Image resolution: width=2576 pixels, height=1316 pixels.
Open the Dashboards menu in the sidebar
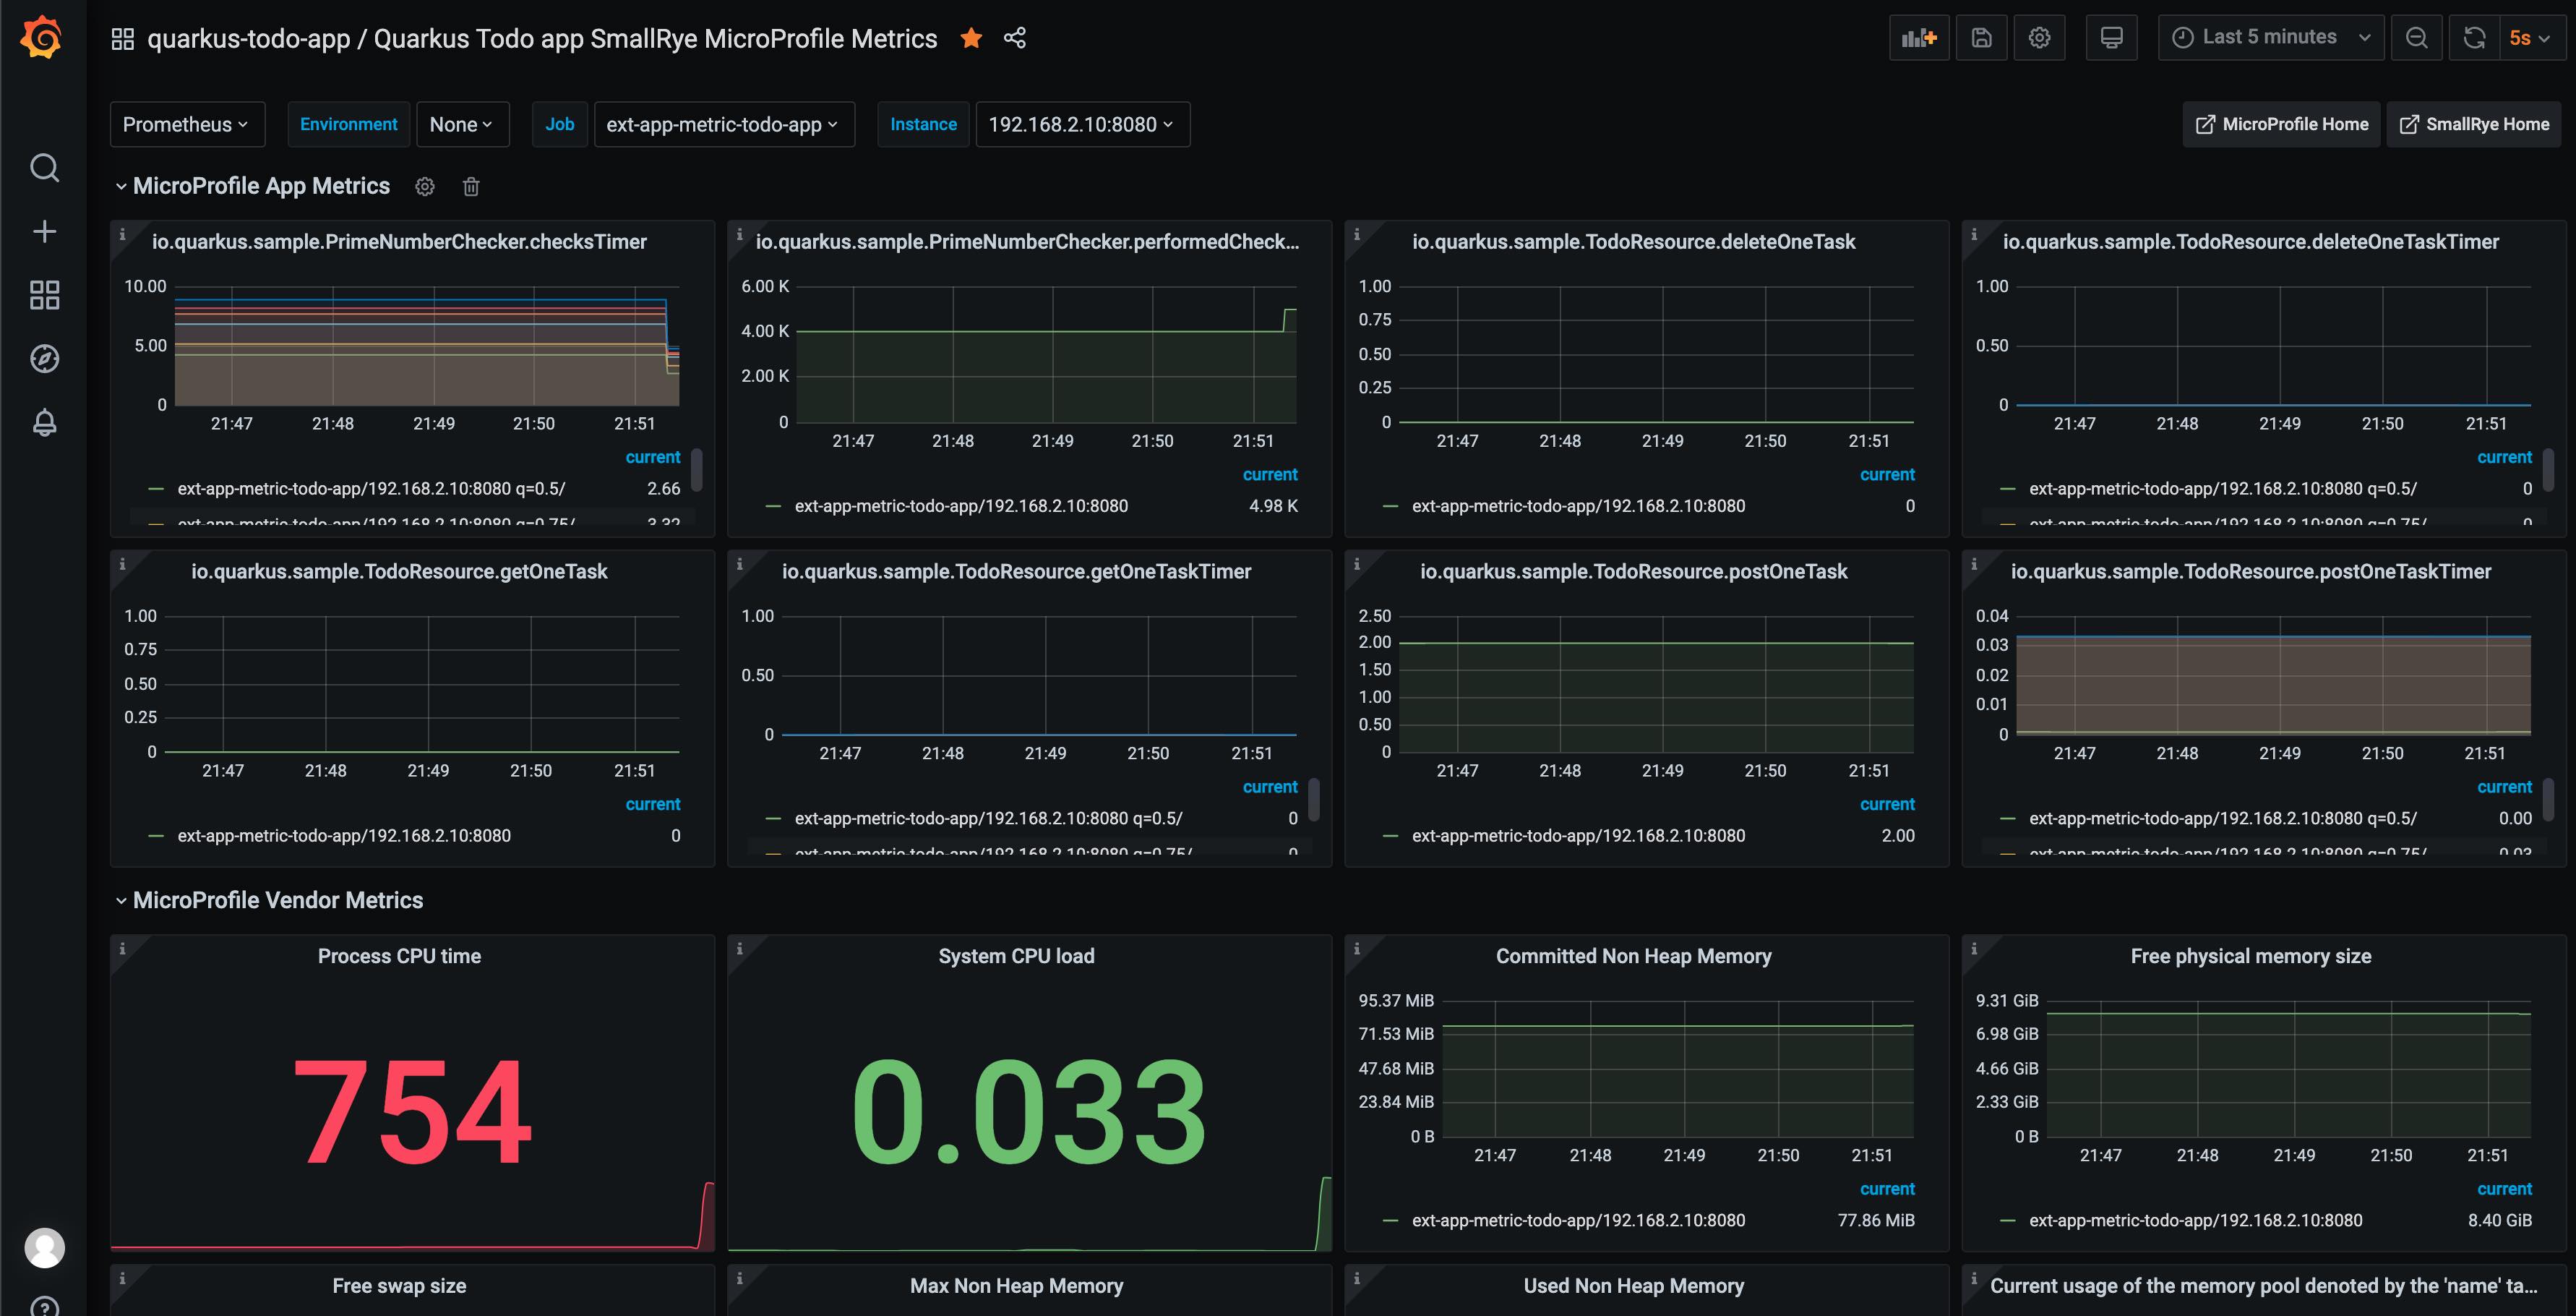[x=44, y=295]
